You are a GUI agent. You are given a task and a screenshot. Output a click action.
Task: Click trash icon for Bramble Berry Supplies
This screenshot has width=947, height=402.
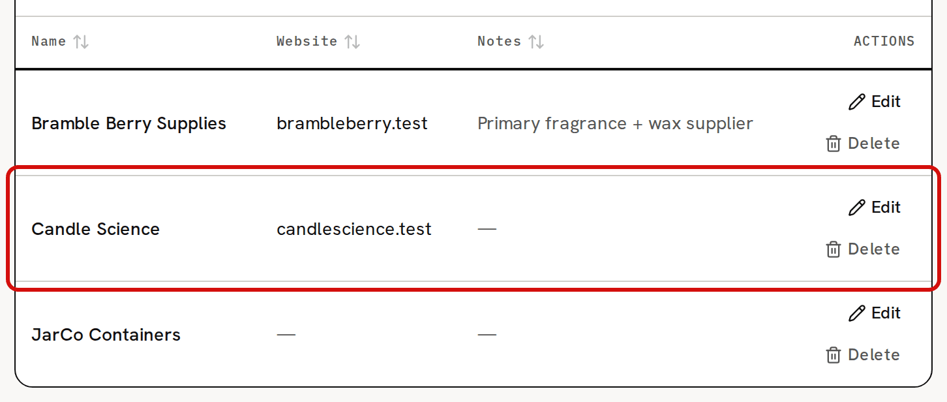pos(834,144)
